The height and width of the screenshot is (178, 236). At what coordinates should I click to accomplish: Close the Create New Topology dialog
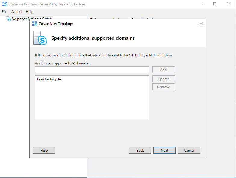click(x=201, y=23)
